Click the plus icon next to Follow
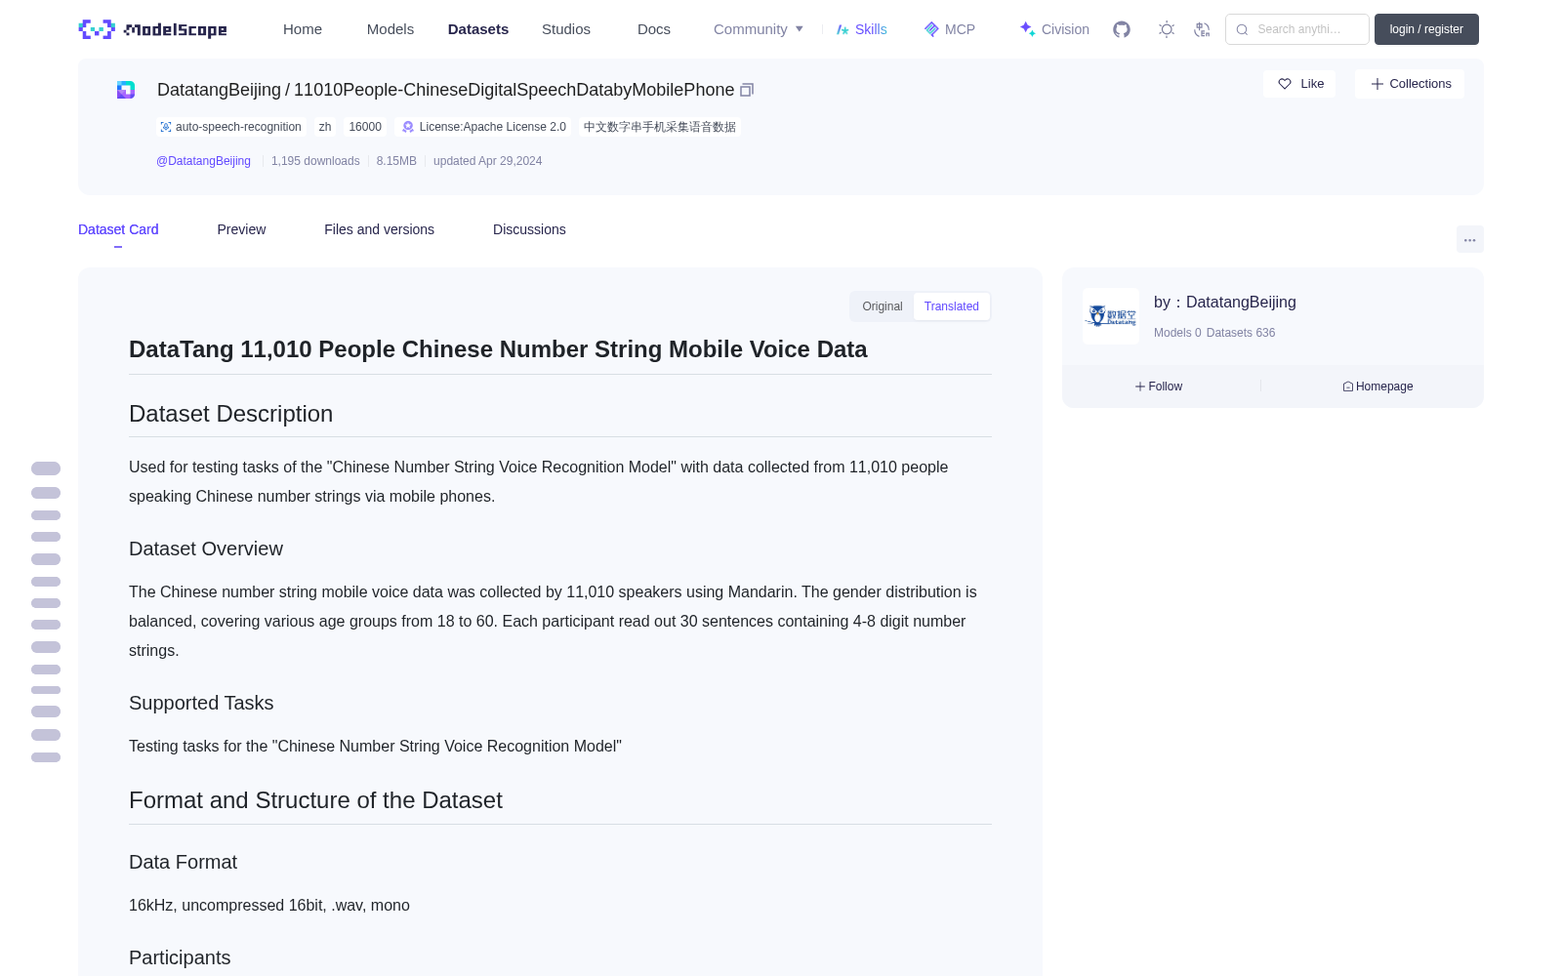This screenshot has width=1562, height=976. (x=1140, y=386)
